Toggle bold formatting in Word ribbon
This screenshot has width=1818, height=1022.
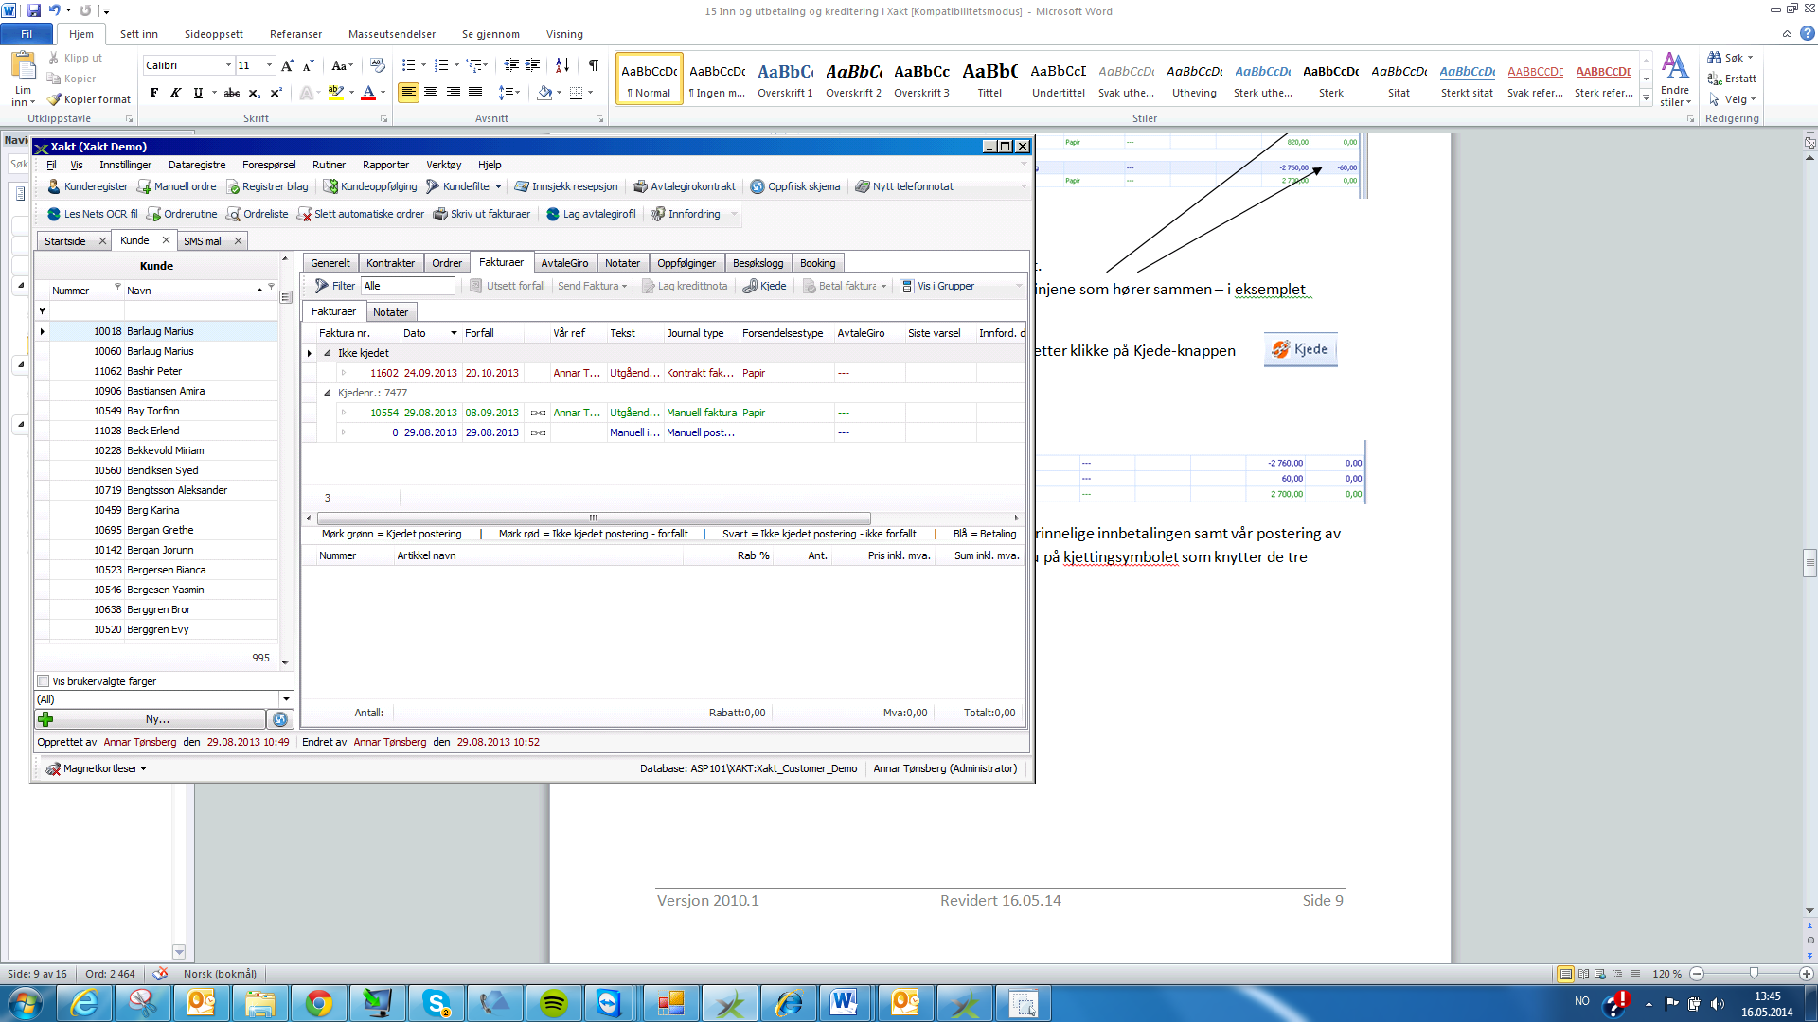point(153,93)
